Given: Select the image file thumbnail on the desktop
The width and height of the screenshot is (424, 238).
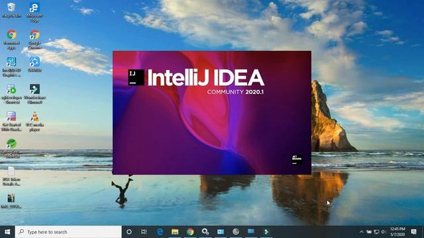Looking at the screenshot, I should tap(11, 201).
